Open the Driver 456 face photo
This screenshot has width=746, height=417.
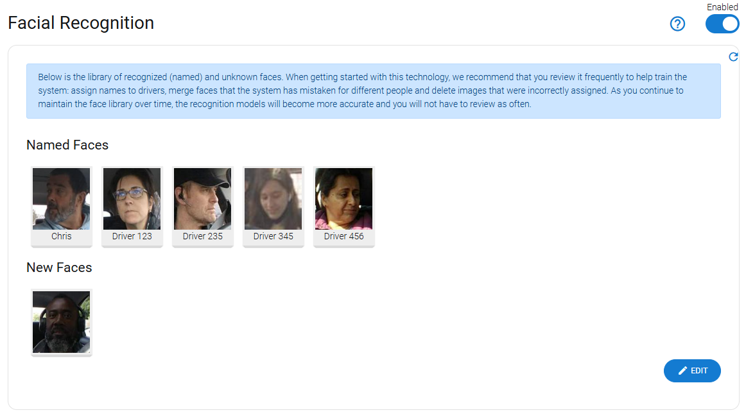(344, 199)
